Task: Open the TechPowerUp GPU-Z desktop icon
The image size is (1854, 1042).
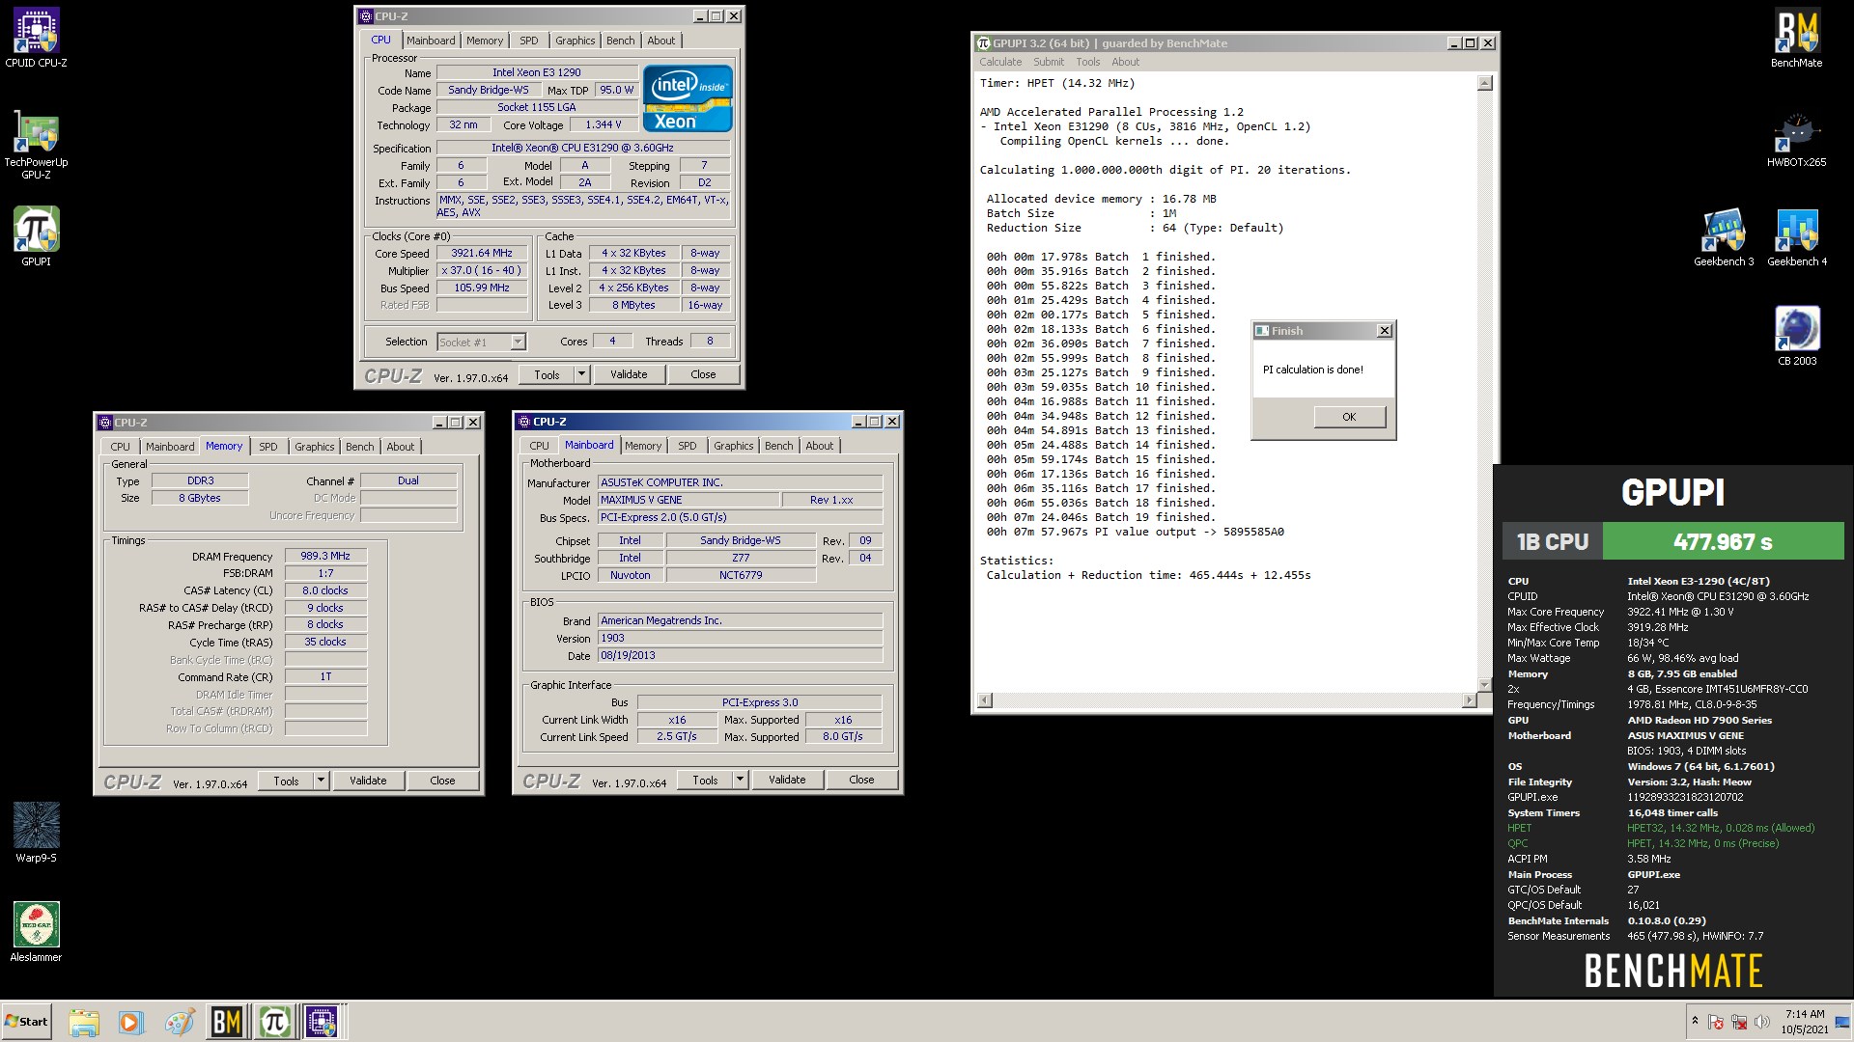Action: point(36,145)
